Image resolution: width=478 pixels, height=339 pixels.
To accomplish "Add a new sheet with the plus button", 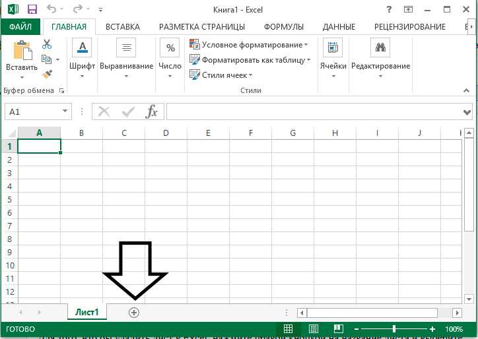I will coord(134,313).
